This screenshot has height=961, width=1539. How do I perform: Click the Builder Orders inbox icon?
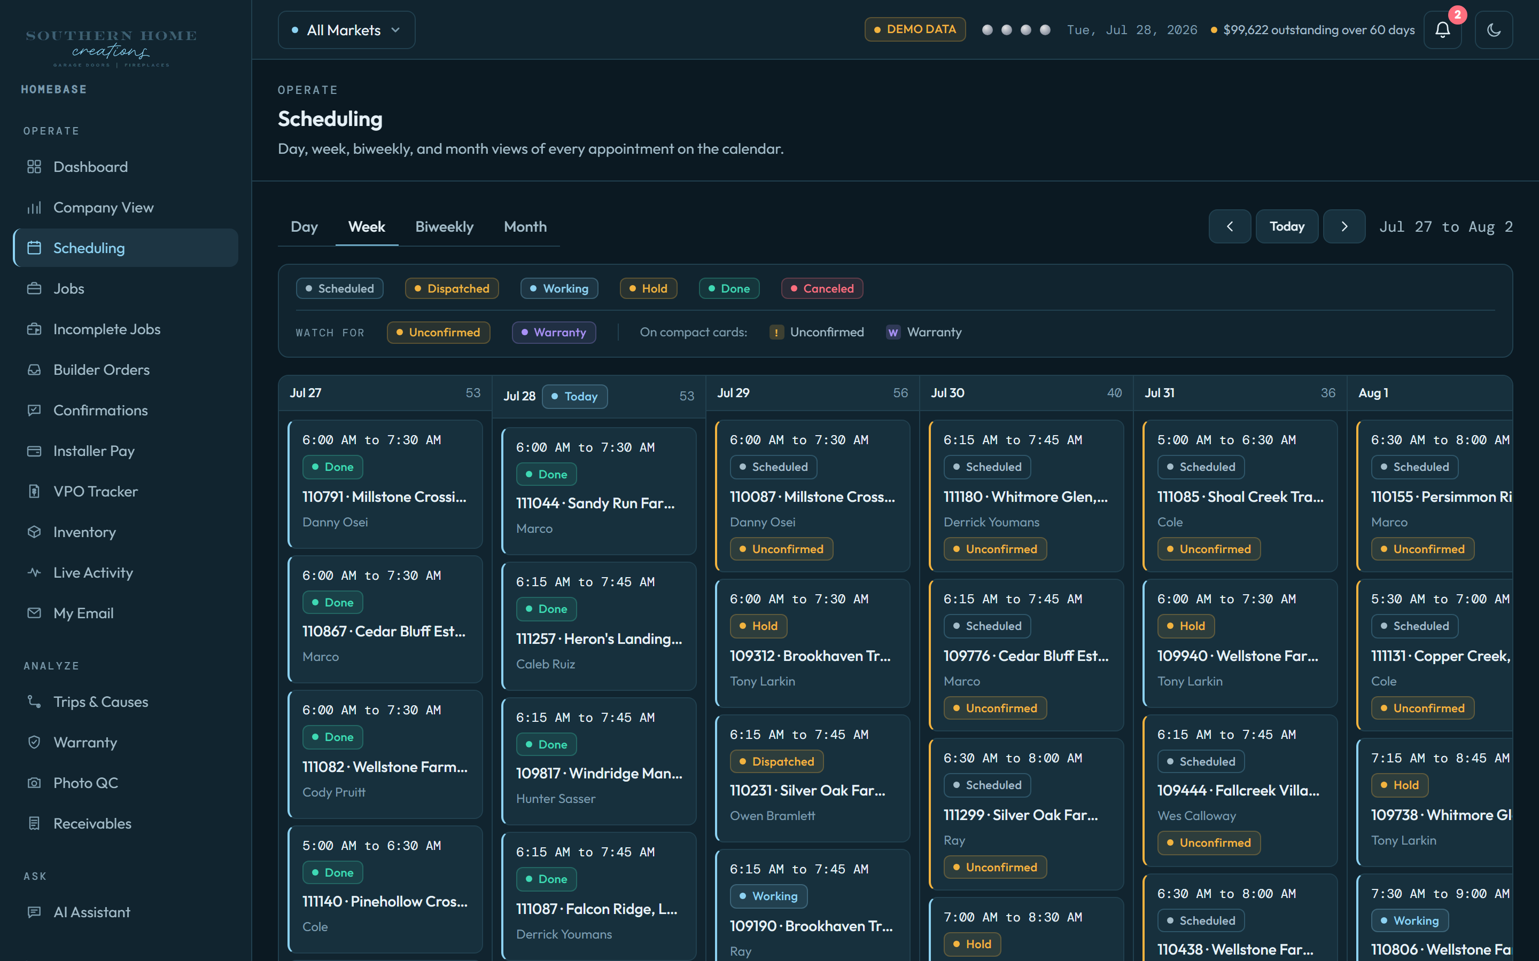(x=34, y=370)
